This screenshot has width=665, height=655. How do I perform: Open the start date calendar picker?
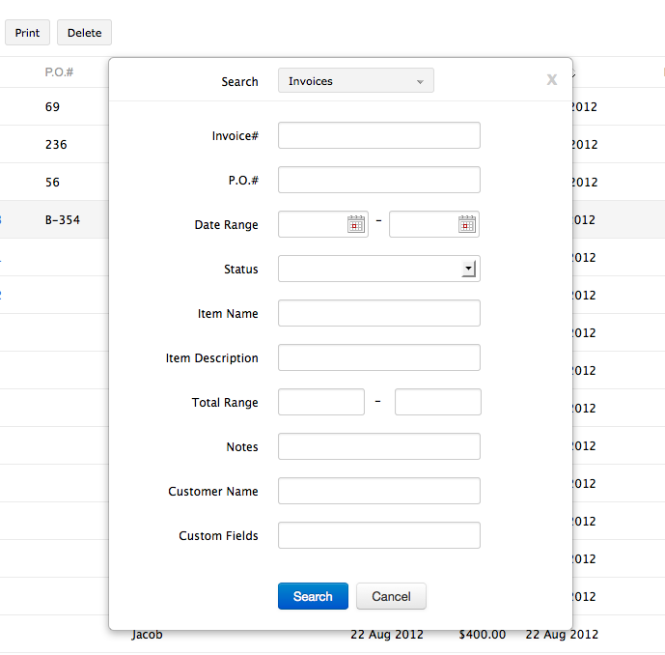pyautogui.click(x=356, y=224)
